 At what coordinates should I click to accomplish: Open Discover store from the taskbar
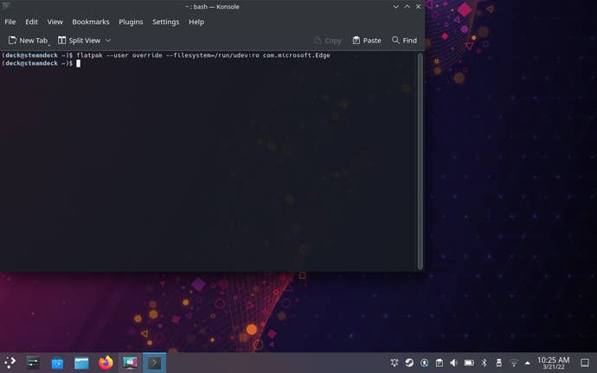[x=57, y=363]
